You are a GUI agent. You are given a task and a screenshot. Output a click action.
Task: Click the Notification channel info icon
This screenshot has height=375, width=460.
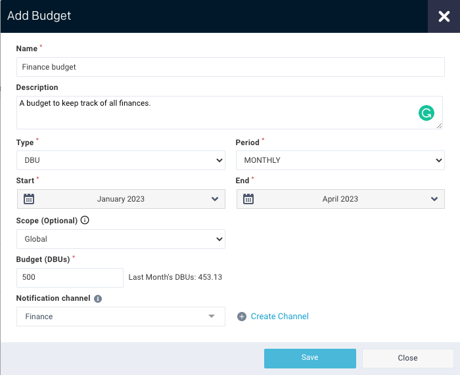pos(98,298)
